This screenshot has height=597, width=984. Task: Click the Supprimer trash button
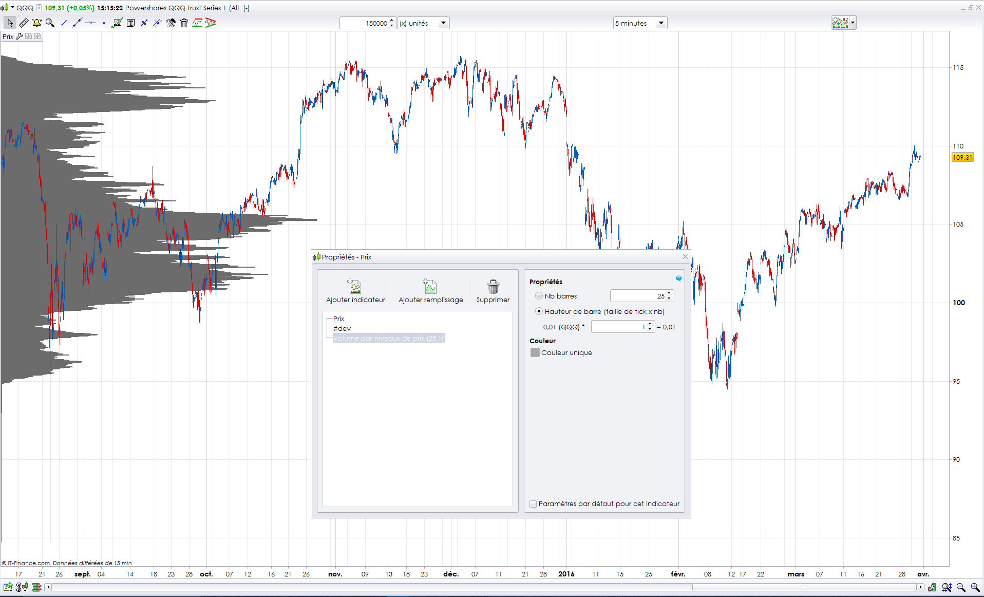coord(493,291)
